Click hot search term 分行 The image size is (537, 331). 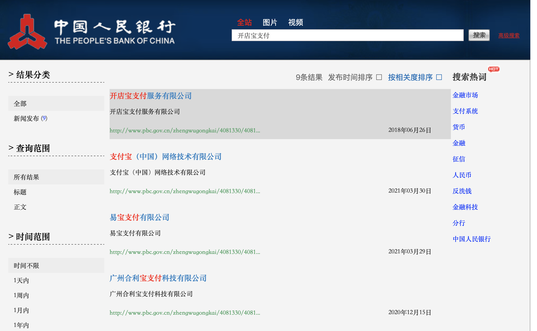point(459,223)
